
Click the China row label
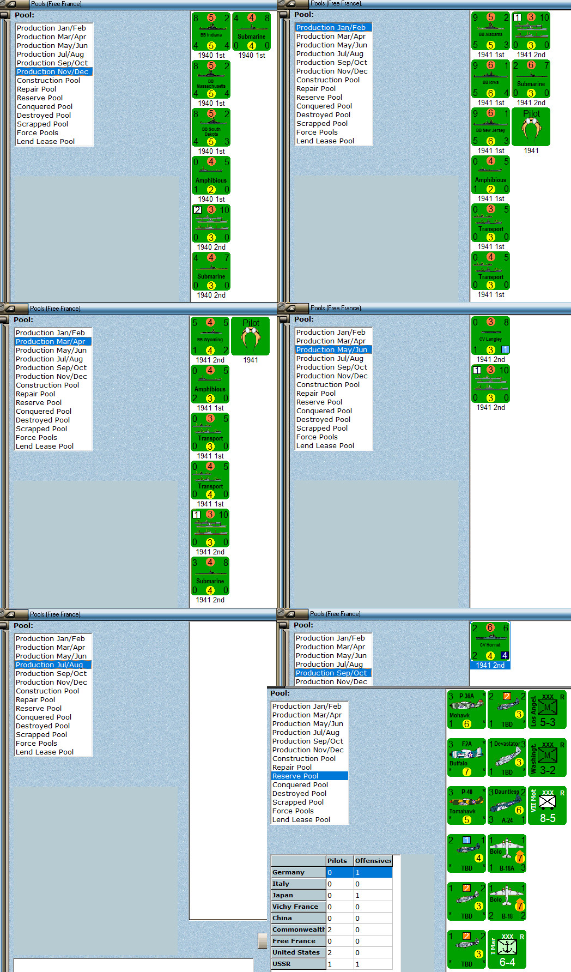pos(299,918)
